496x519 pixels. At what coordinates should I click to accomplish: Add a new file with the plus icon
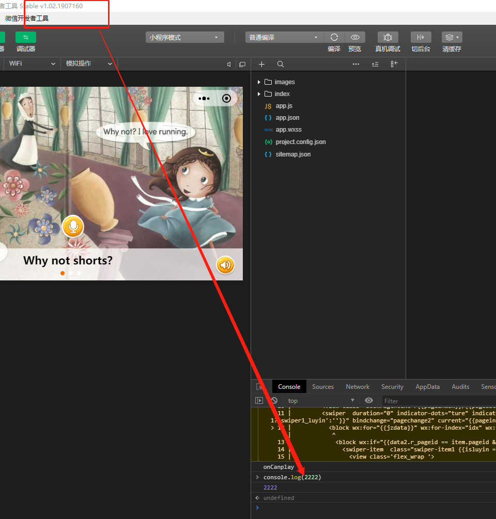tap(261, 64)
